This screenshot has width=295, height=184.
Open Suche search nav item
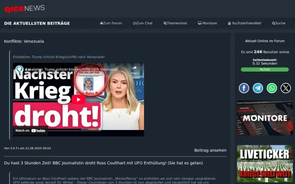point(279,23)
